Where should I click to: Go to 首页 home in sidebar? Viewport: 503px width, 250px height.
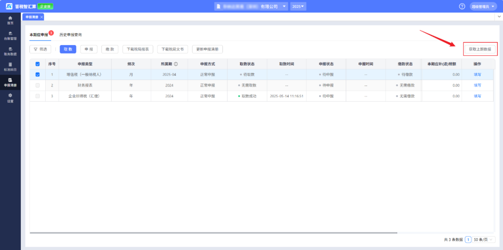coord(10,20)
